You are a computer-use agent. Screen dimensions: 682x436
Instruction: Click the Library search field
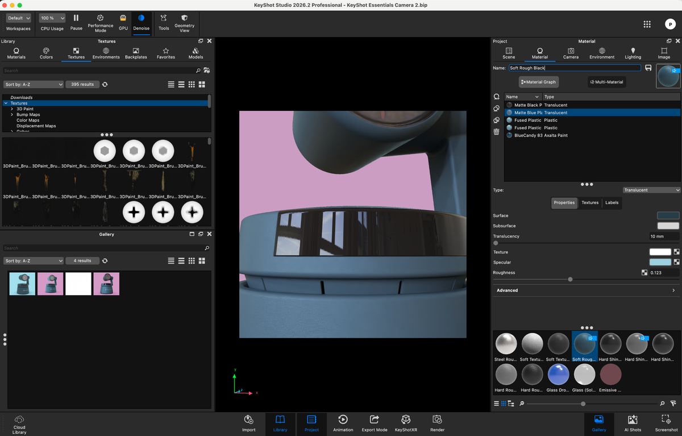point(99,70)
